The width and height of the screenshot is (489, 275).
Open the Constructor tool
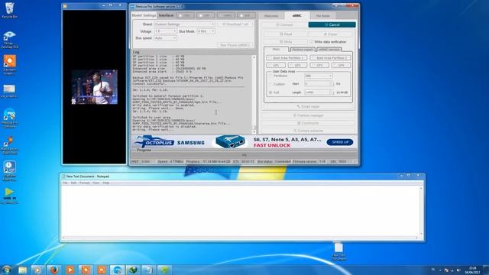(308, 123)
